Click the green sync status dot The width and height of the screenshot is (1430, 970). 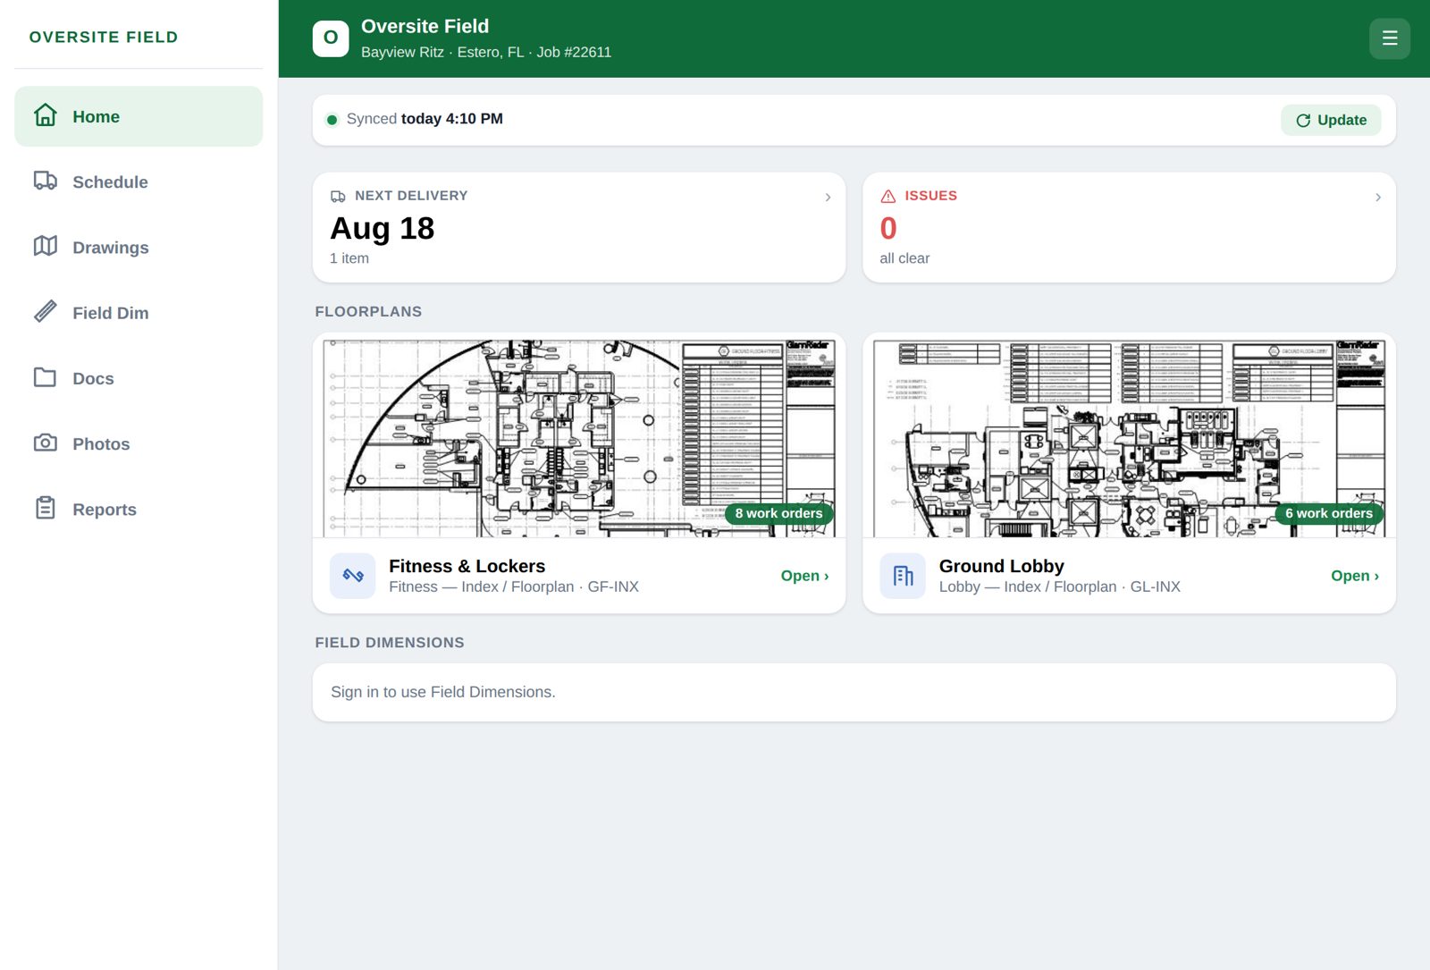pyautogui.click(x=332, y=120)
